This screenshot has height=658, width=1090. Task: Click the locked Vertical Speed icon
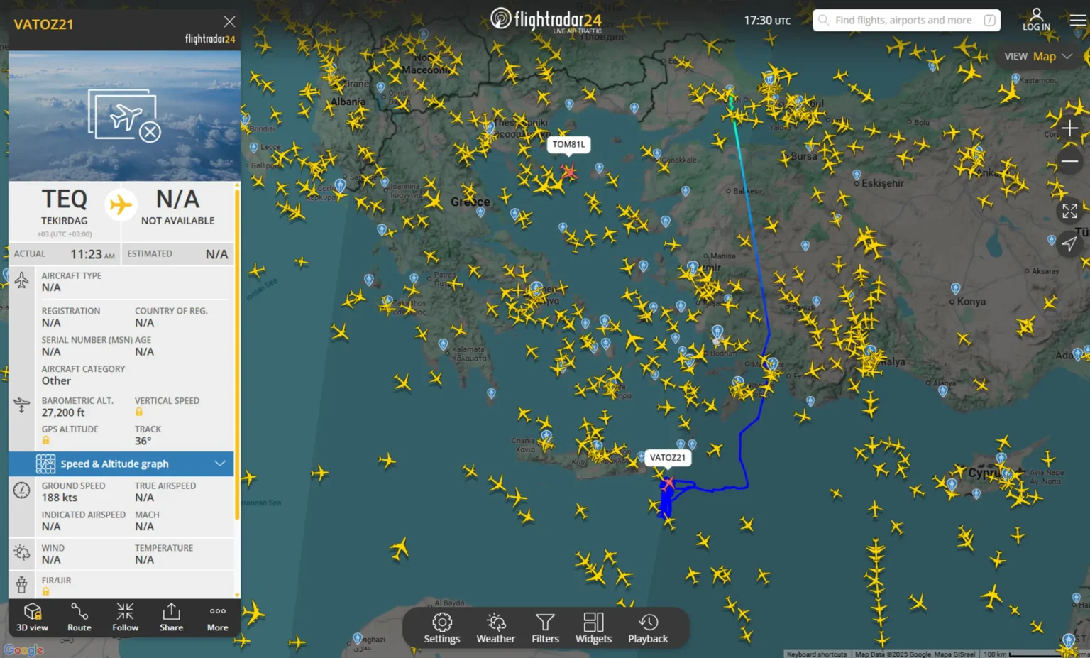point(139,412)
